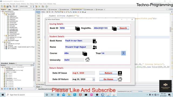Click the Cortana circle icon on taskbar

tap(47, 95)
